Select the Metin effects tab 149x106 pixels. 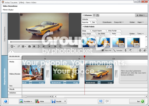click(114, 34)
